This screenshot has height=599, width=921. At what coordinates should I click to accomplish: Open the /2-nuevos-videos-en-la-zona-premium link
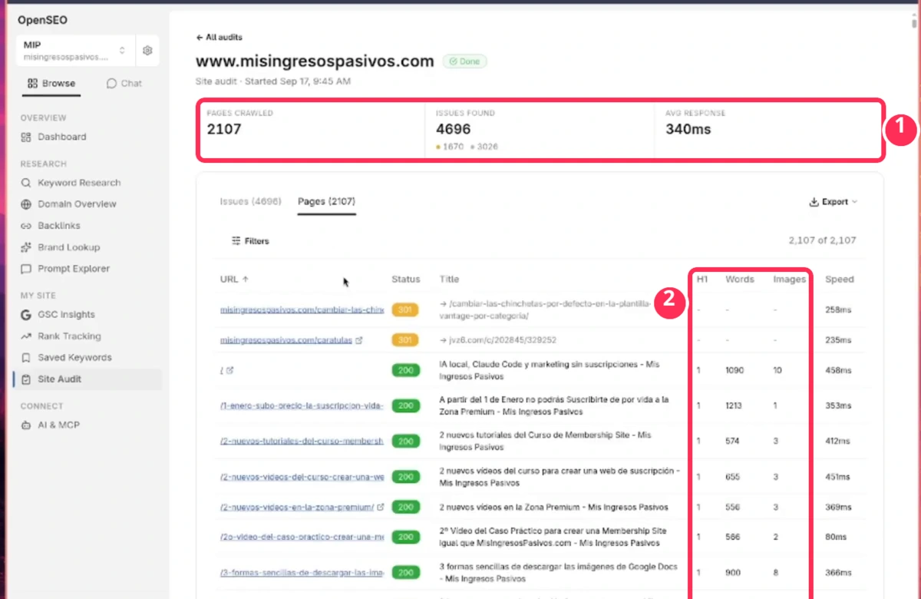coord(296,507)
